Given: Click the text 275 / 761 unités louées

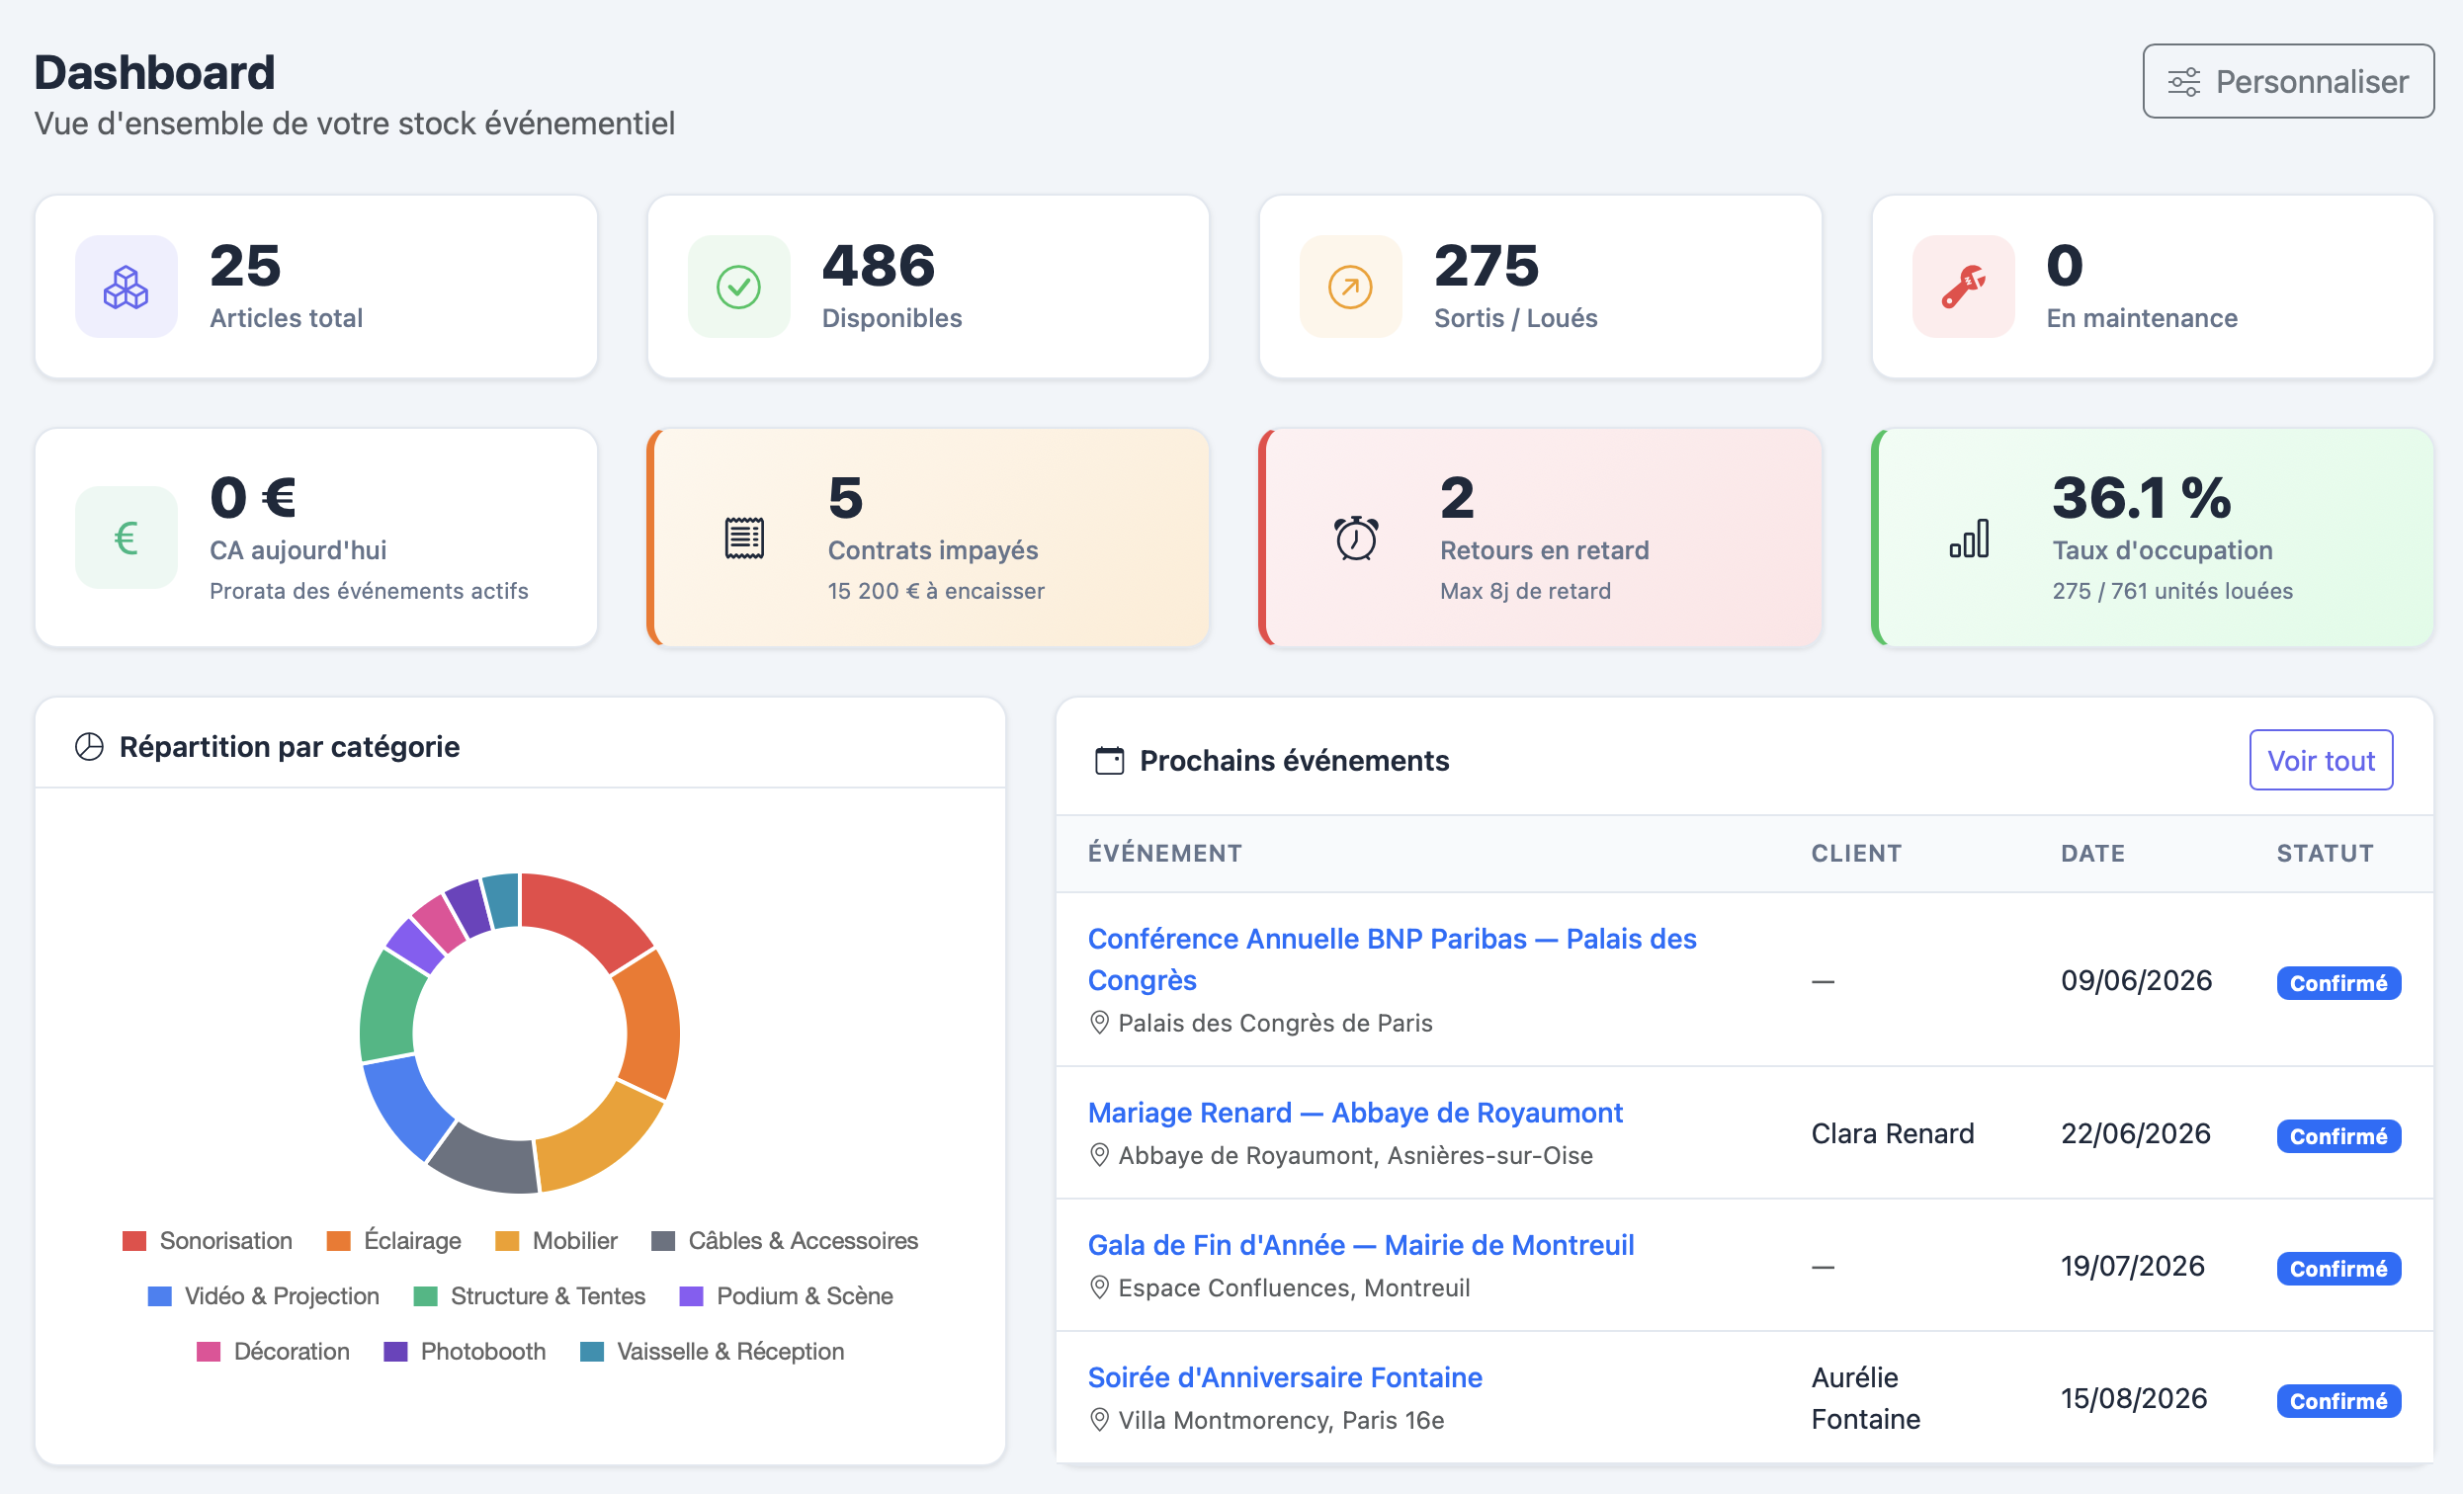Looking at the screenshot, I should (x=2172, y=591).
